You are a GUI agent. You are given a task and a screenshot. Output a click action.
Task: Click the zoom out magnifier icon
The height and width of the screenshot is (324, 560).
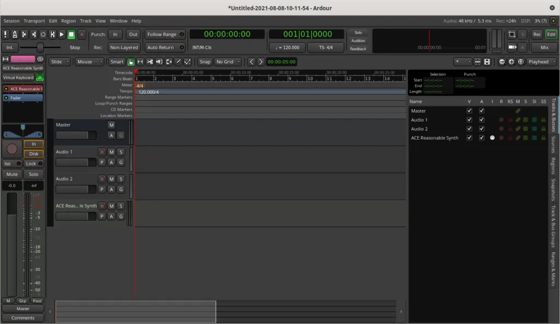pyautogui.click(x=502, y=62)
